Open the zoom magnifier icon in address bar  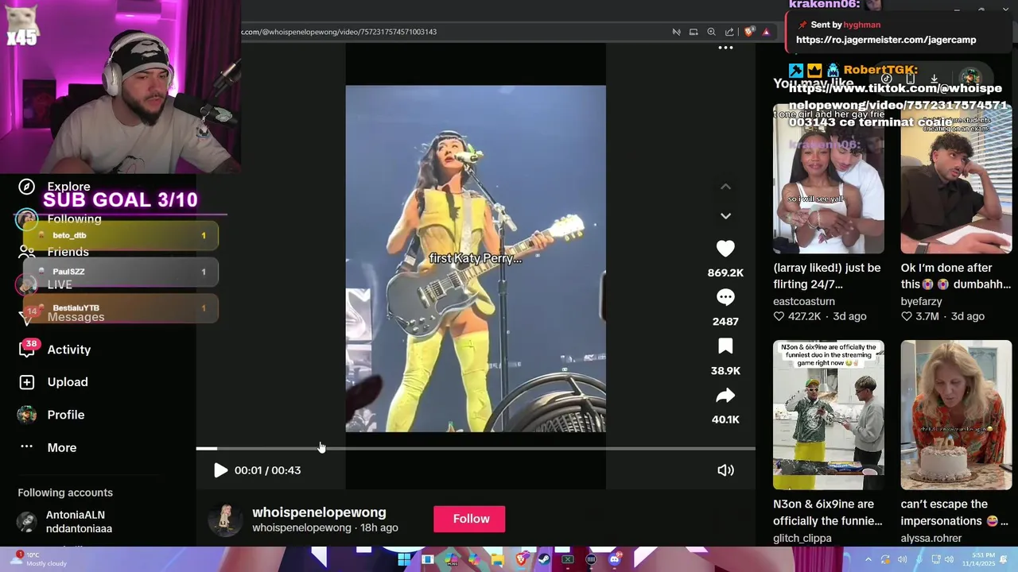tap(711, 32)
